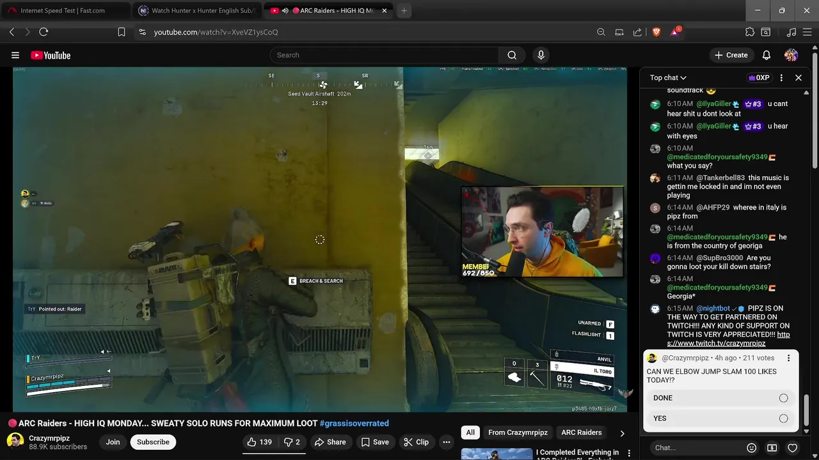Close the live chat panel
This screenshot has height=460, width=819.
798,77
